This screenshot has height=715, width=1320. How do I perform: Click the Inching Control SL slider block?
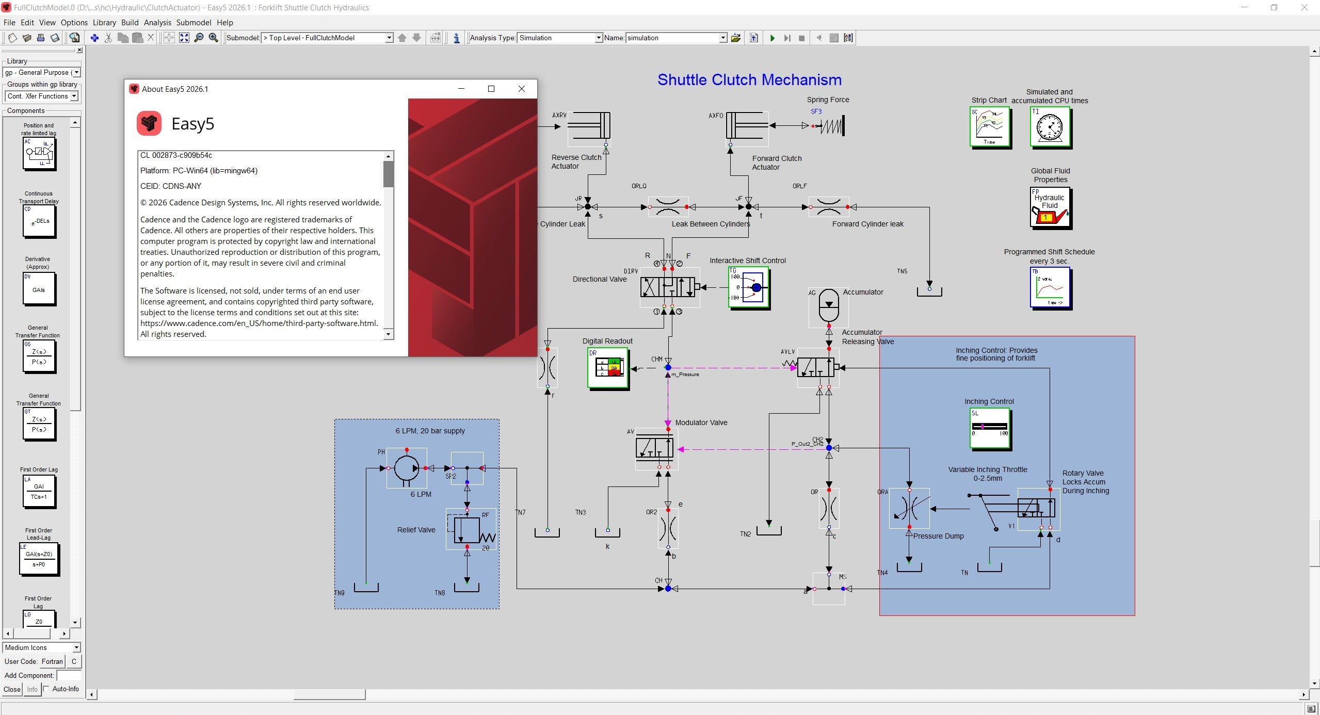[990, 429]
